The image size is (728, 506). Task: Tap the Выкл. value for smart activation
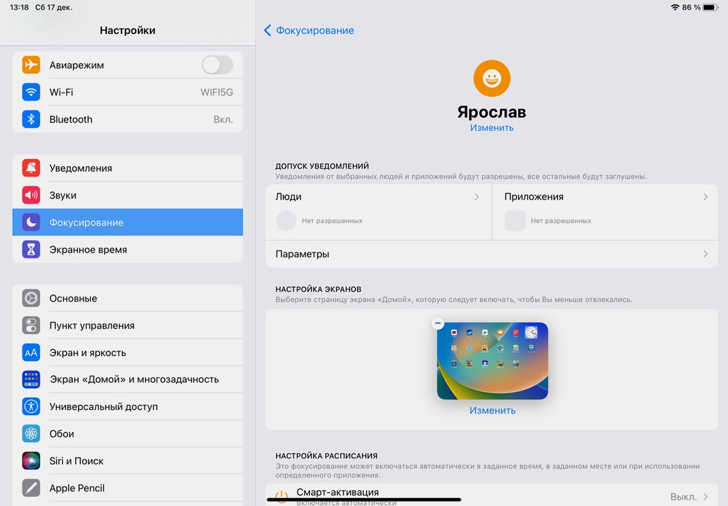coord(683,496)
